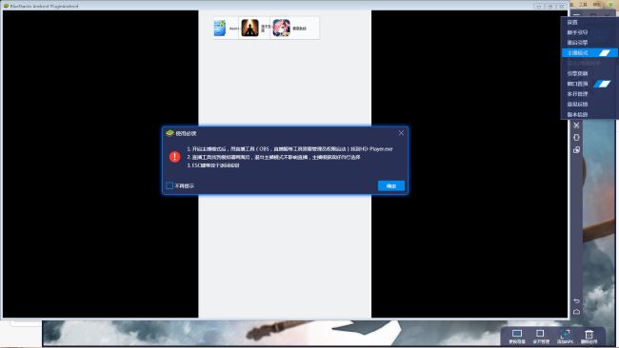Confirm the dialog with the blue 确定 button
The height and width of the screenshot is (348, 619).
tap(390, 186)
